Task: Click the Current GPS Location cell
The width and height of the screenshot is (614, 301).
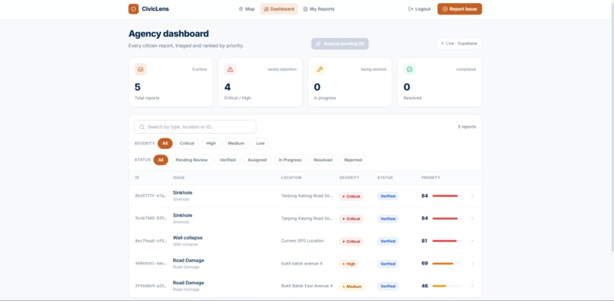Action: point(302,241)
